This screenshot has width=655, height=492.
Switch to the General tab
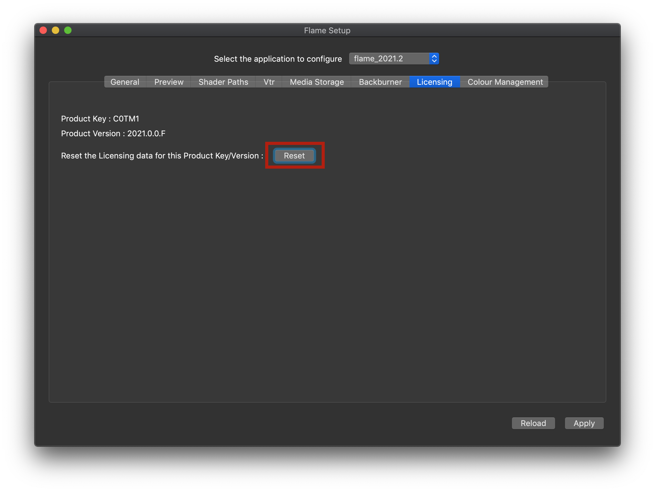[125, 82]
